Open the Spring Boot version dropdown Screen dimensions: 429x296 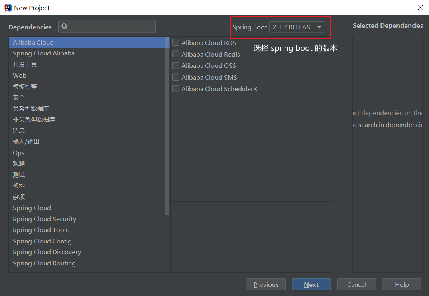297,27
